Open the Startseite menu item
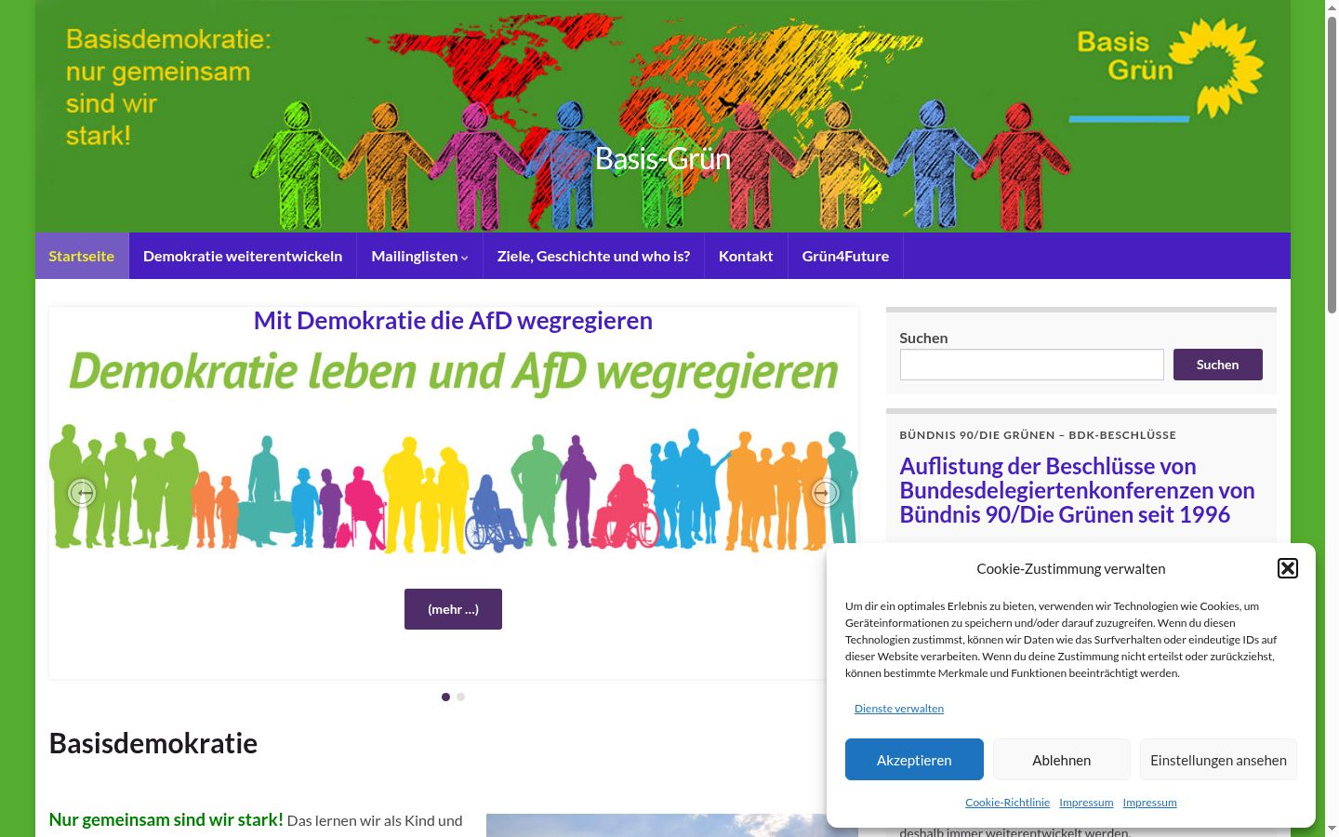The width and height of the screenshot is (1339, 837). (x=82, y=256)
